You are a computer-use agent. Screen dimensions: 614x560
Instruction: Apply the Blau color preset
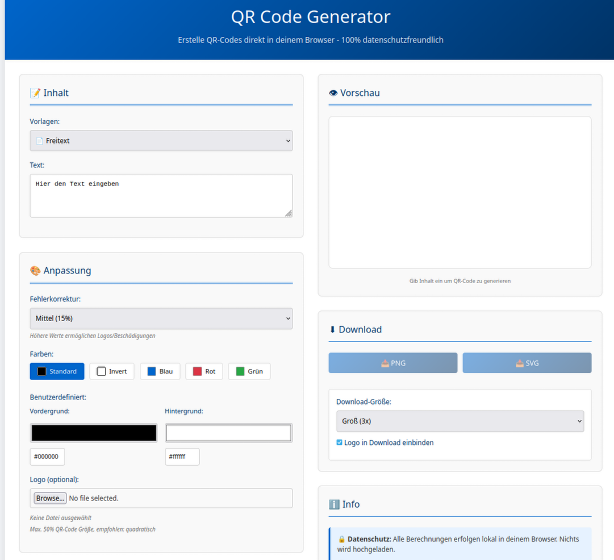pos(160,372)
